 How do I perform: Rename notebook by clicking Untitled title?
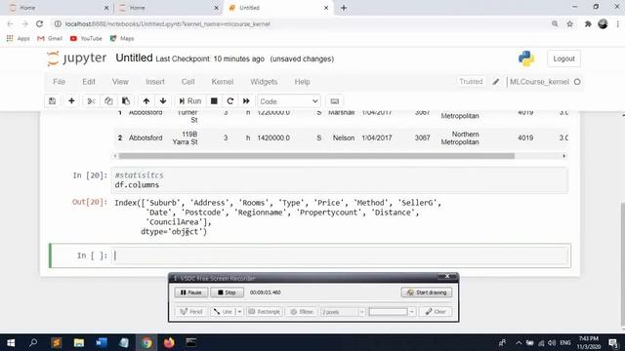pos(134,58)
